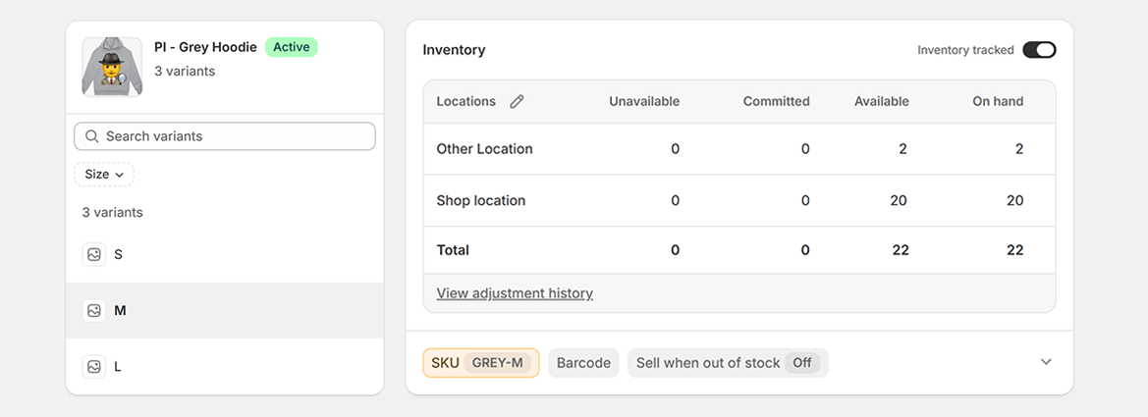Click the Committed column header

[x=776, y=102]
